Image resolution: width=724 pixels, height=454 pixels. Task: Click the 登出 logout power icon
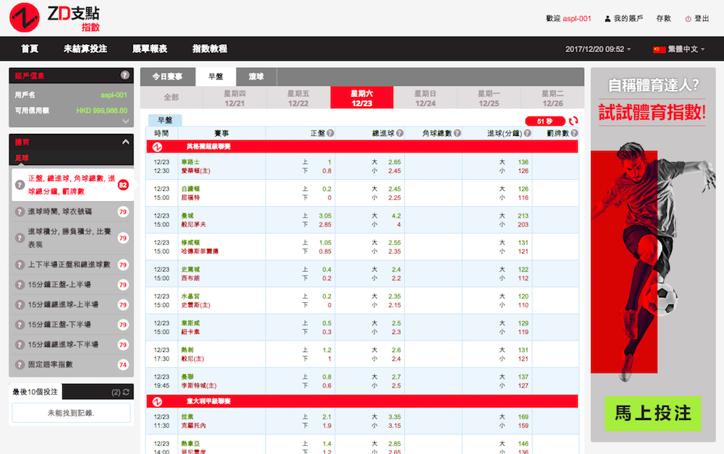(688, 19)
